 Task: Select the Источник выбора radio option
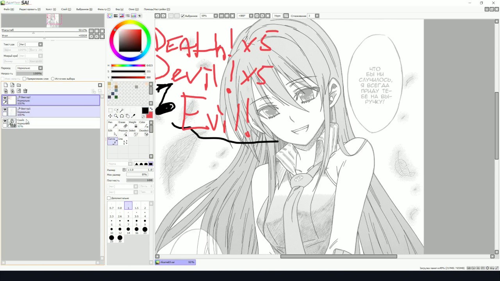53,79
